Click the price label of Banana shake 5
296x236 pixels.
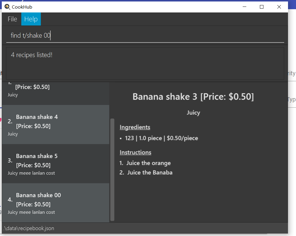point(33,165)
